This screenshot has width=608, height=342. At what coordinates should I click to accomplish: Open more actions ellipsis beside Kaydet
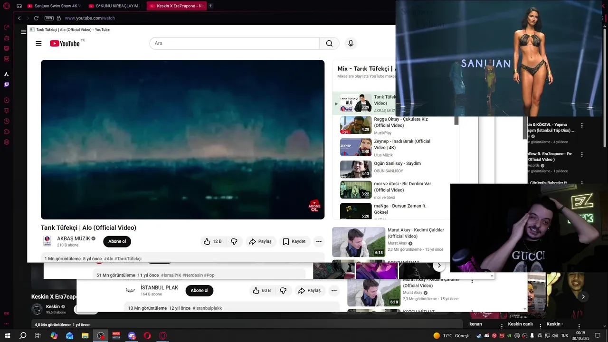coord(319,241)
